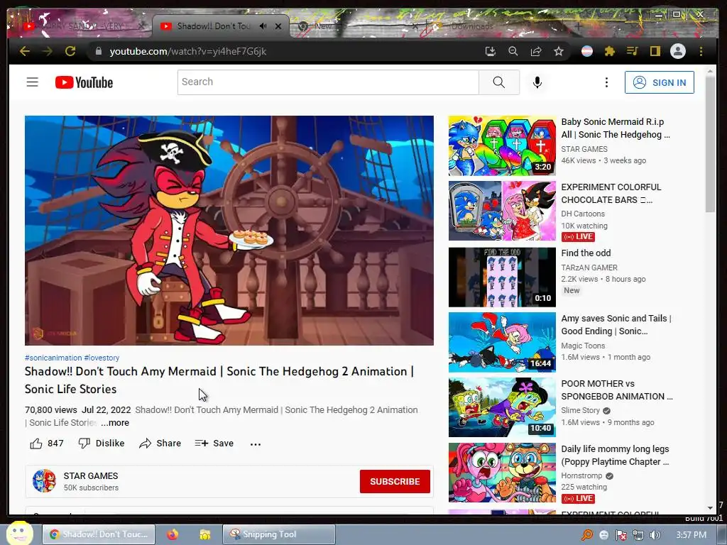Open media controls icon in toolbar
This screenshot has height=545, width=727.
633,51
